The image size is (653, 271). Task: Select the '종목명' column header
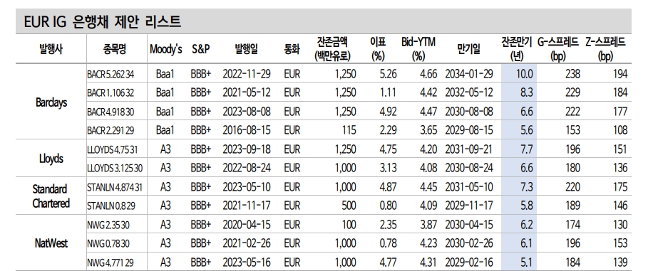[115, 49]
